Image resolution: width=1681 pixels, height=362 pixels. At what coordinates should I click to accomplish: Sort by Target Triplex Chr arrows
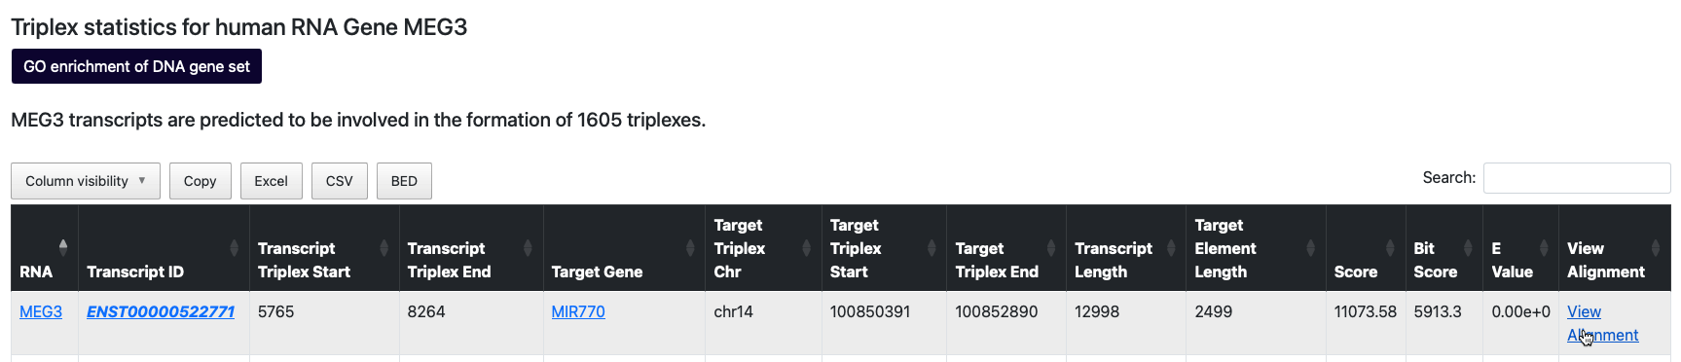point(806,247)
